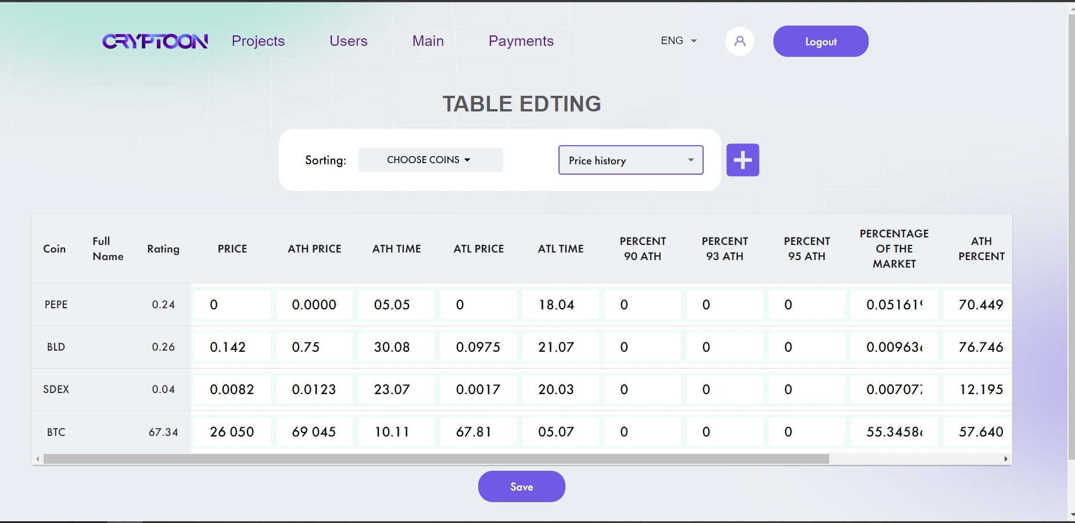
Task: Click the table scroll right arrow
Action: (x=1006, y=459)
